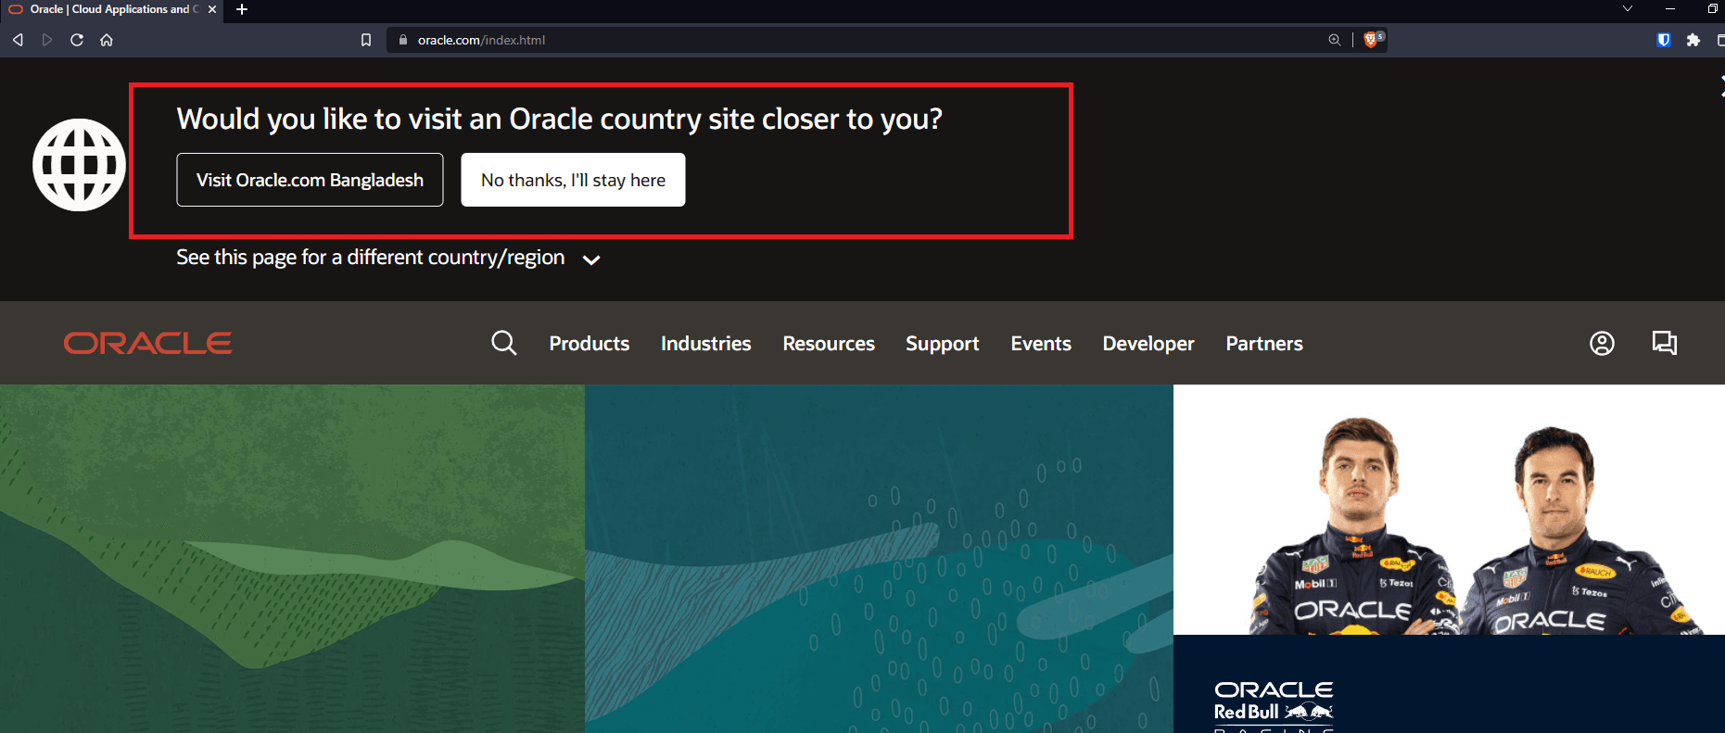The image size is (1725, 733).
Task: Open the site search magnifier icon
Action: tap(503, 343)
